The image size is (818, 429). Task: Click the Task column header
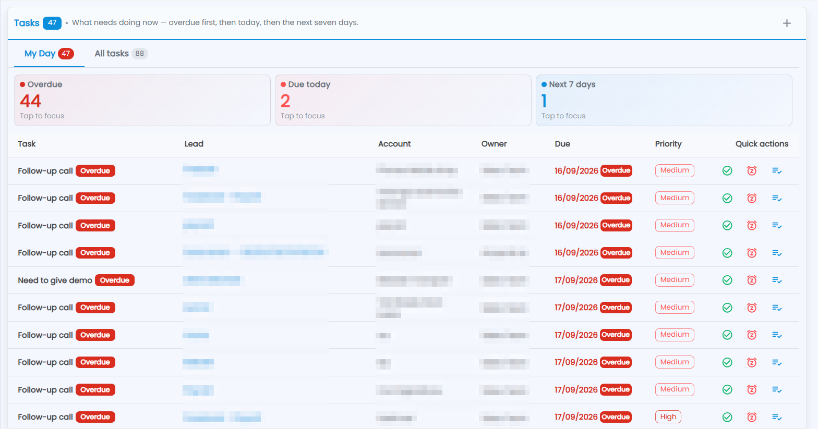(27, 144)
